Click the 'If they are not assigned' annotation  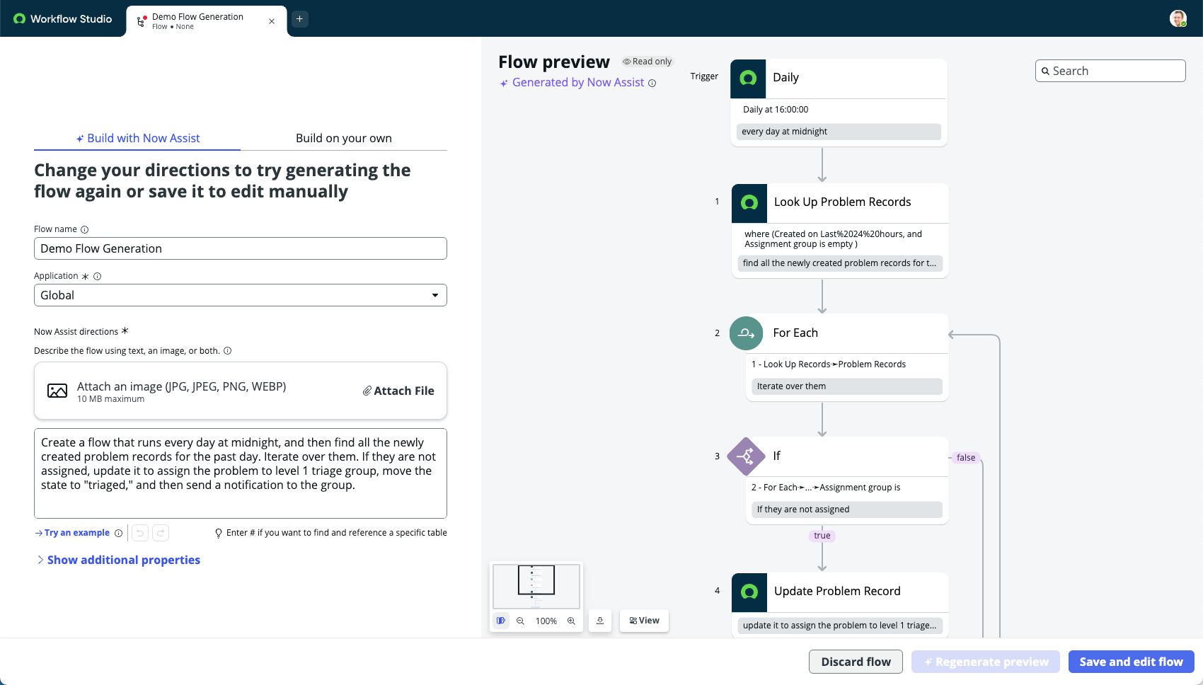click(x=847, y=510)
